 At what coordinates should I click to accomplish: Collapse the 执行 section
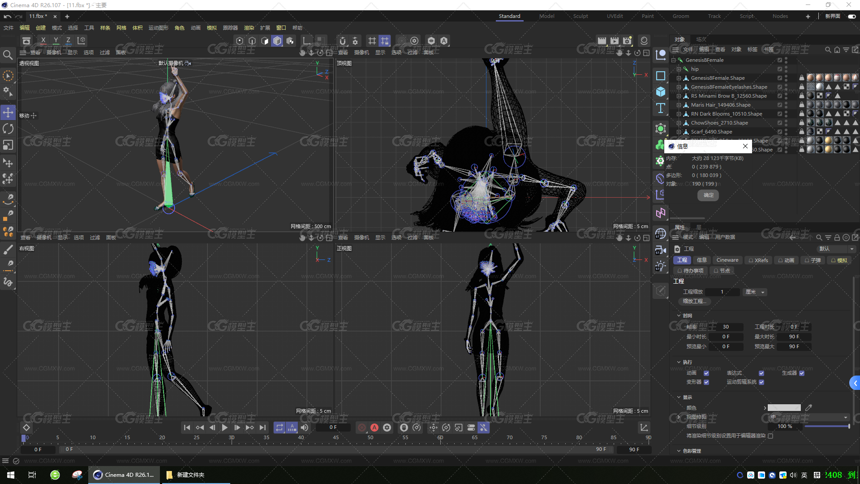(x=679, y=362)
